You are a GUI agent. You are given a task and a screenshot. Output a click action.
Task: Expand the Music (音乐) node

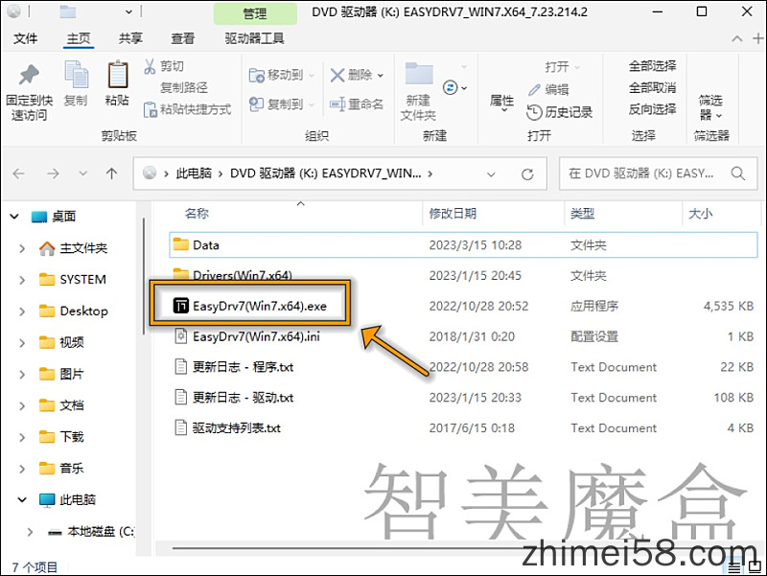coord(21,469)
